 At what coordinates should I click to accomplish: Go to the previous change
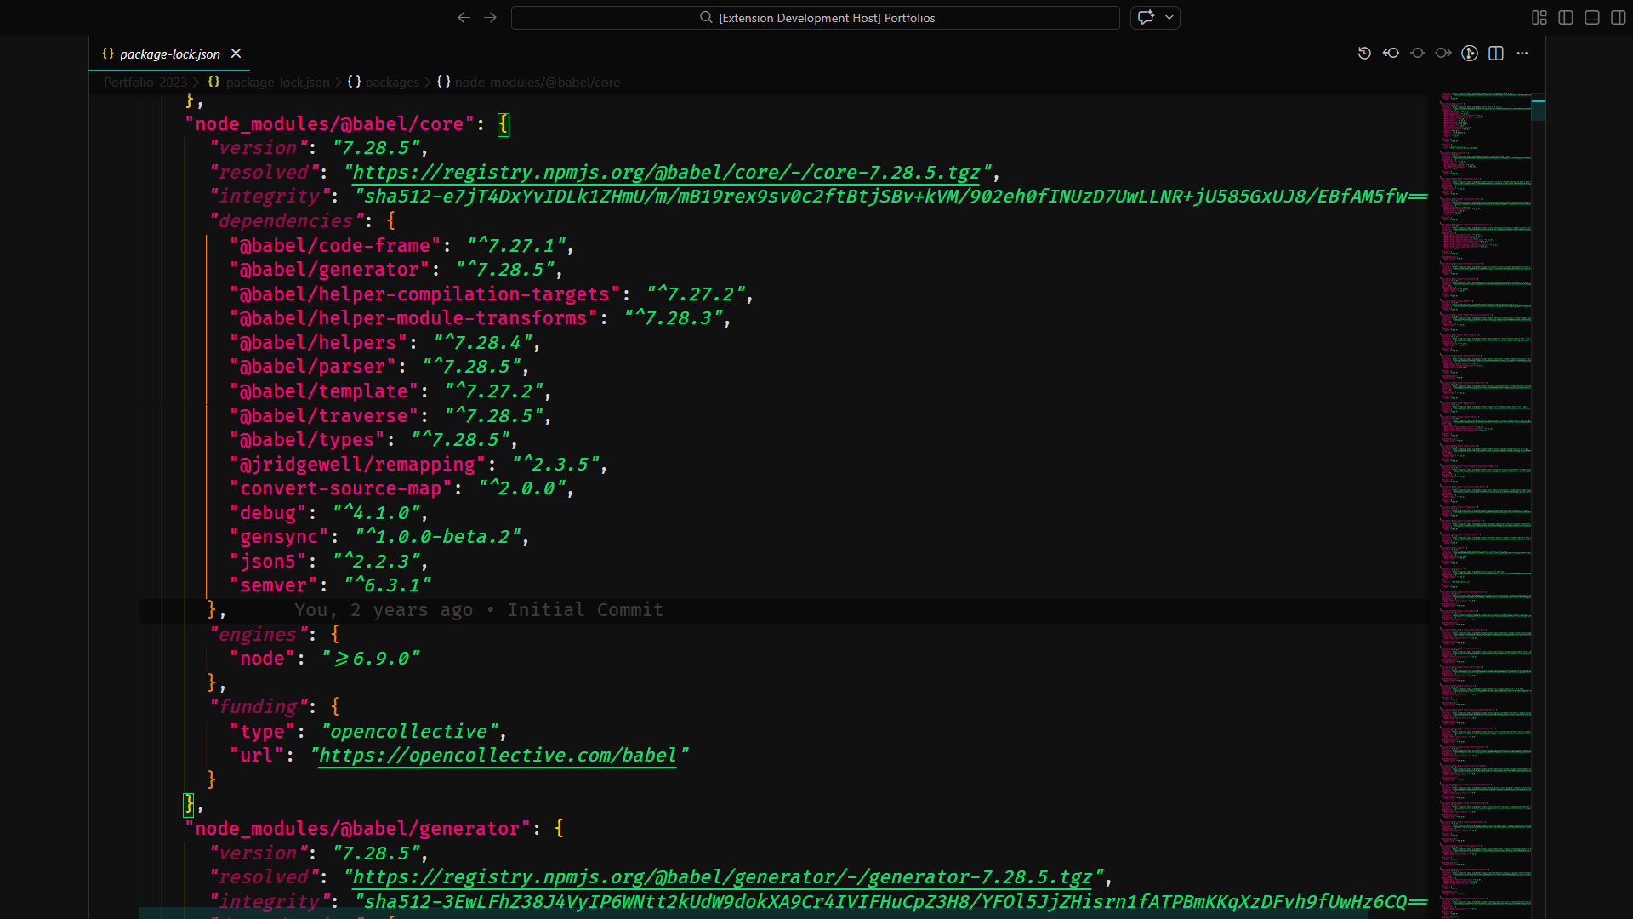[1391, 53]
